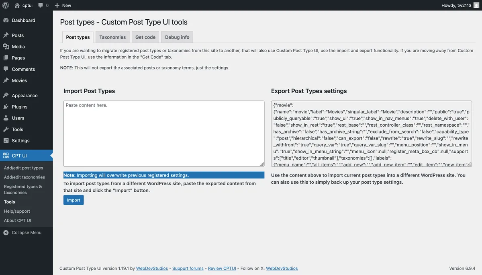
Task: Open the first WebDevStudios footer link
Action: tap(152, 268)
